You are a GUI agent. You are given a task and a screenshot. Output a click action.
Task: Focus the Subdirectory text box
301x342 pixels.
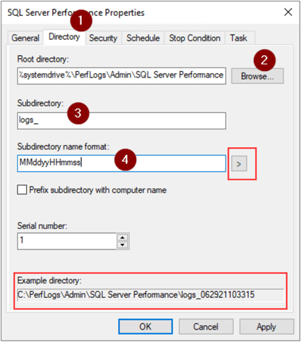[x=122, y=120]
